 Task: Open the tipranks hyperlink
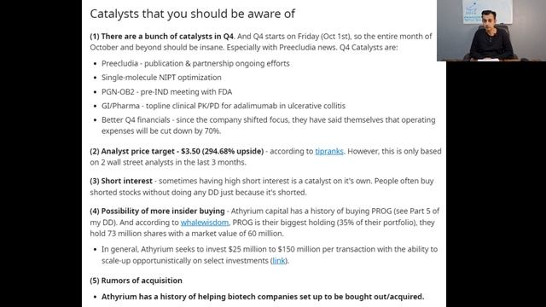click(x=329, y=151)
